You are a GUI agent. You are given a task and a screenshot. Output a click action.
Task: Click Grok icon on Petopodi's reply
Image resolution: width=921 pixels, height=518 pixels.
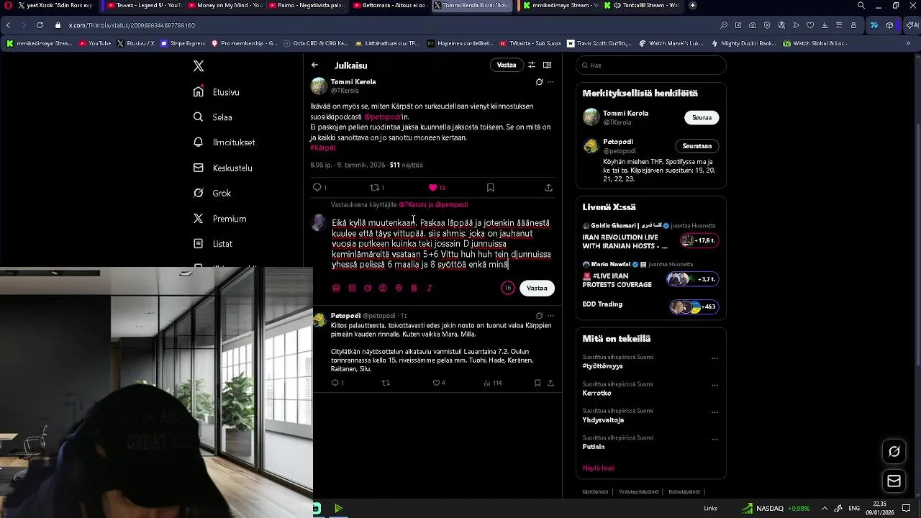pos(539,316)
